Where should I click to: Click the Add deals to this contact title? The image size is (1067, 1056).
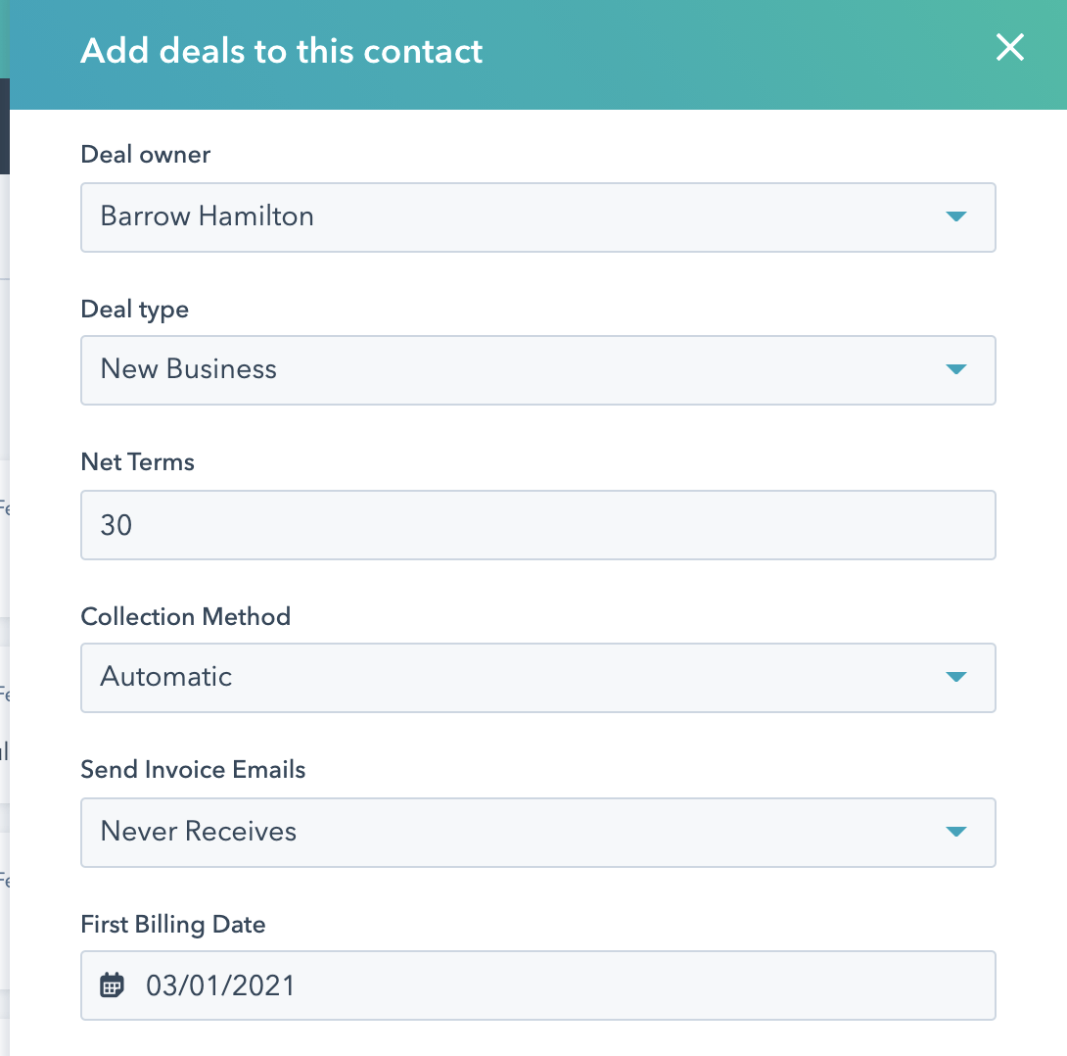(x=282, y=51)
